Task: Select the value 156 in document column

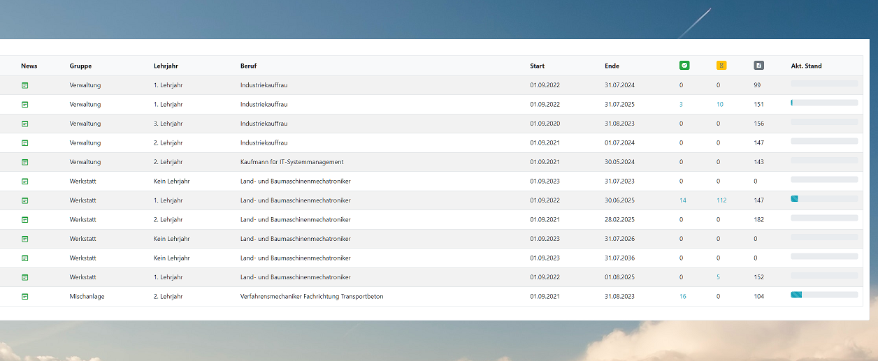Action: 758,124
